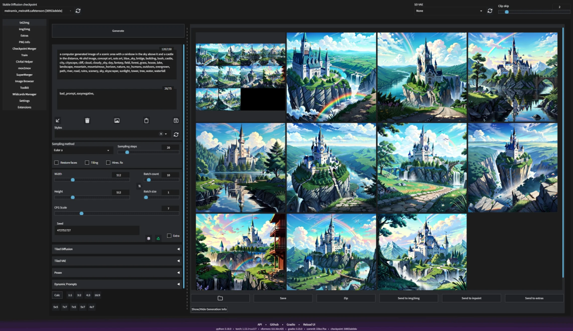
Task: Click the trash icon to clear prompt
Action: pyautogui.click(x=87, y=120)
